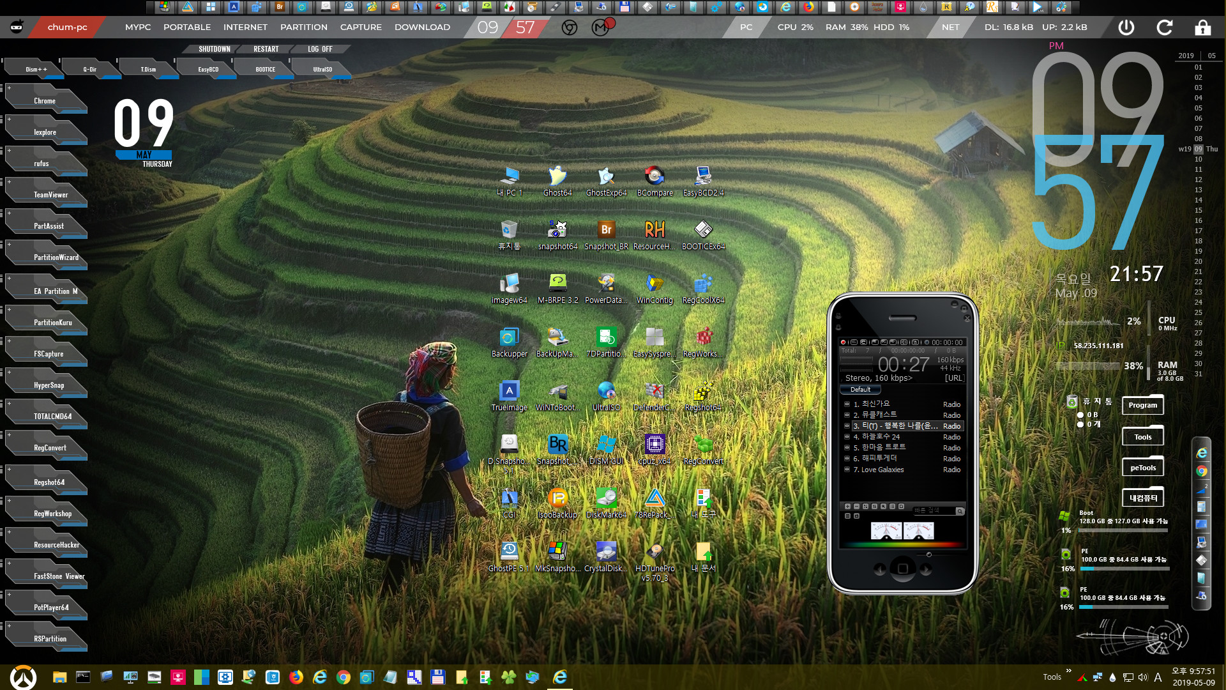Screen dimensions: 1226x690
Task: Click the volume icon in system tray
Action: click(1143, 677)
